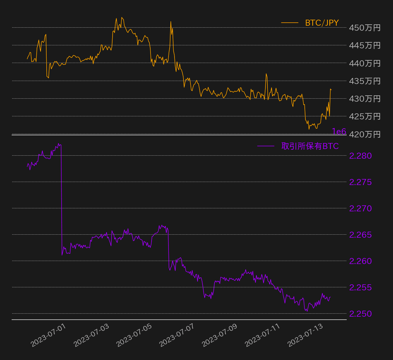Click the BTC/JPY legend label
The image size is (393, 360).
point(322,23)
